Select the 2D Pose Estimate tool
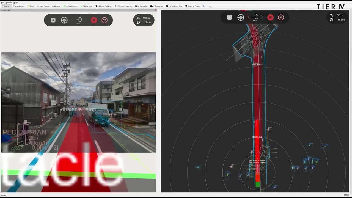 pos(70,6)
